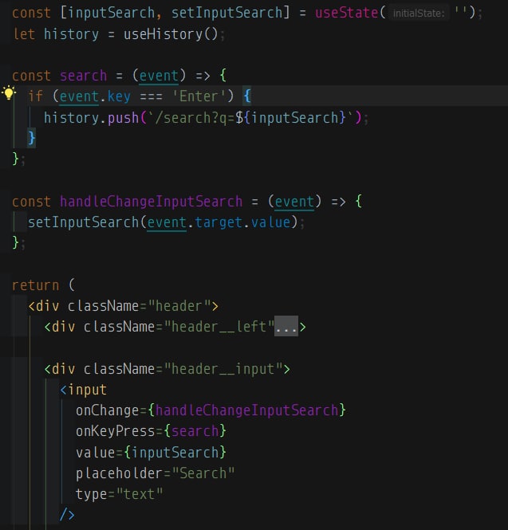This screenshot has height=530, width=508.
Task: Click handleChangeInputSearch in its const declaration
Action: pyautogui.click(x=152, y=202)
